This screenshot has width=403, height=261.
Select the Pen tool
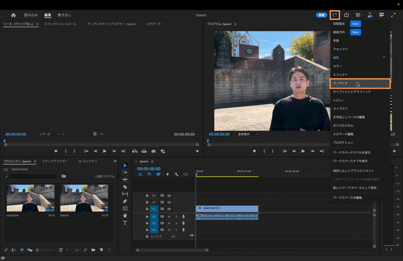click(x=125, y=201)
